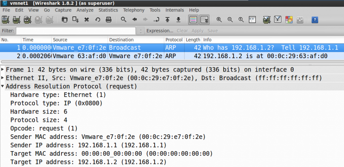Select 'Sender IP address: 192.168.1.1' field

88,145
